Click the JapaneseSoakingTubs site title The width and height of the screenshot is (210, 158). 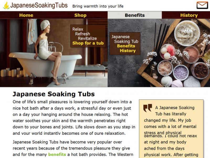(39, 6)
